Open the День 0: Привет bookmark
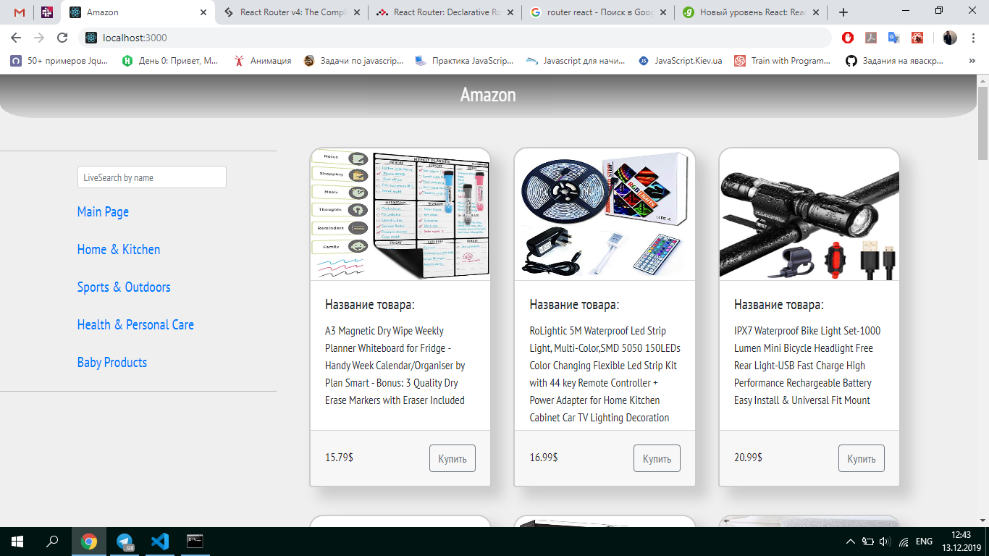The height and width of the screenshot is (556, 989). (171, 61)
